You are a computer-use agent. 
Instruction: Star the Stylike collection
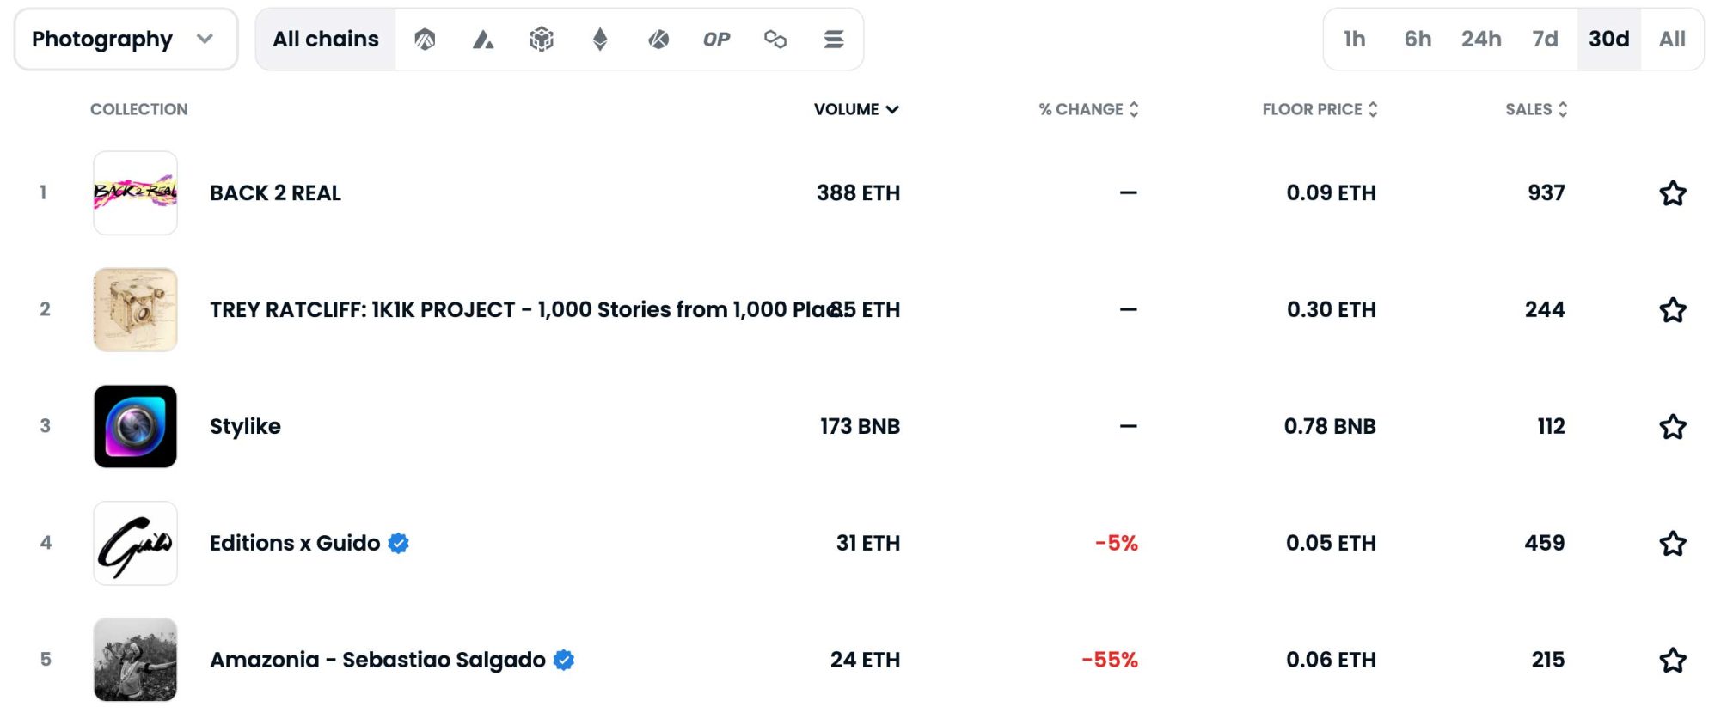(x=1672, y=427)
